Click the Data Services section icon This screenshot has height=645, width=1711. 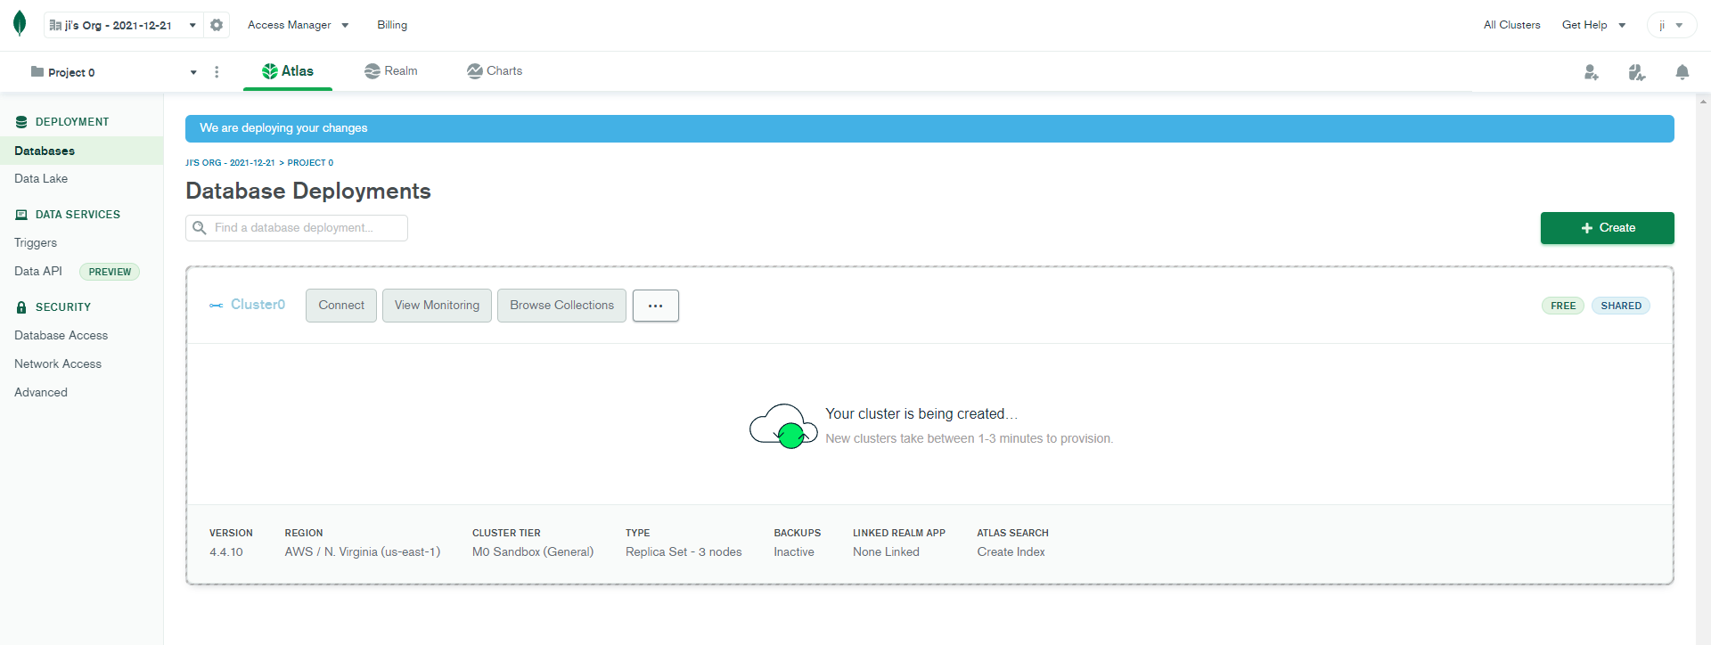(x=21, y=215)
